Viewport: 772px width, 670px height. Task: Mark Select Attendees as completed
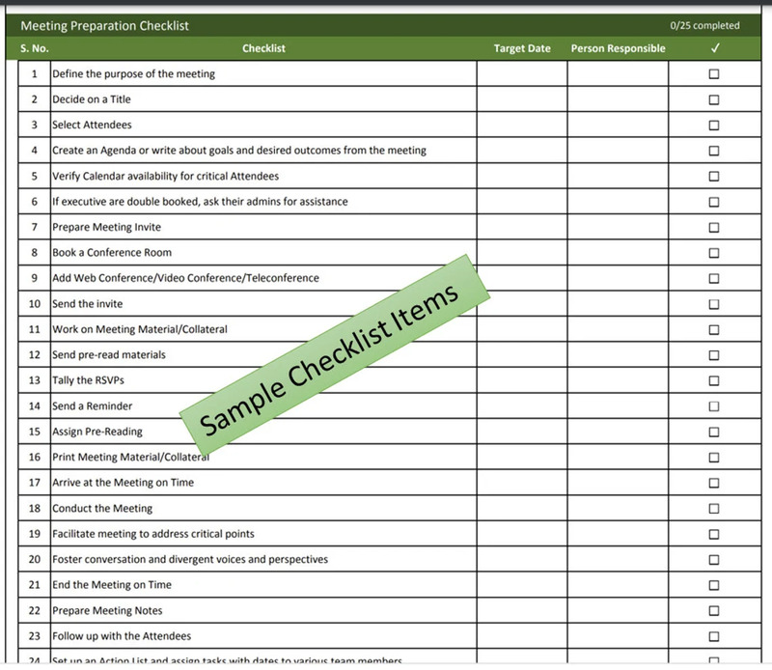coord(713,126)
